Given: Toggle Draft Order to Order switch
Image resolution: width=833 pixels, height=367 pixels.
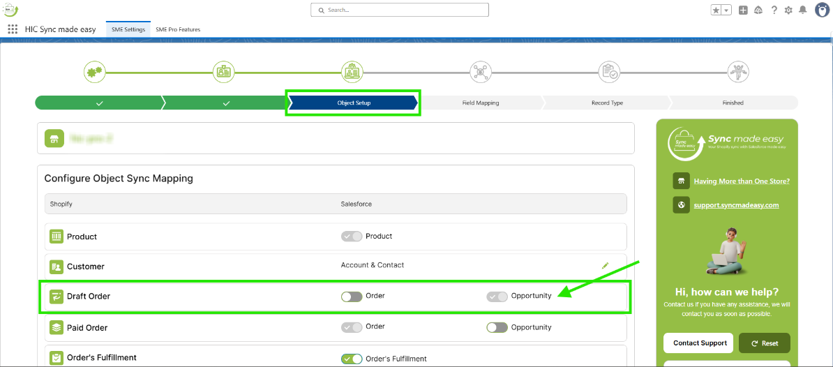Looking at the screenshot, I should tap(352, 297).
